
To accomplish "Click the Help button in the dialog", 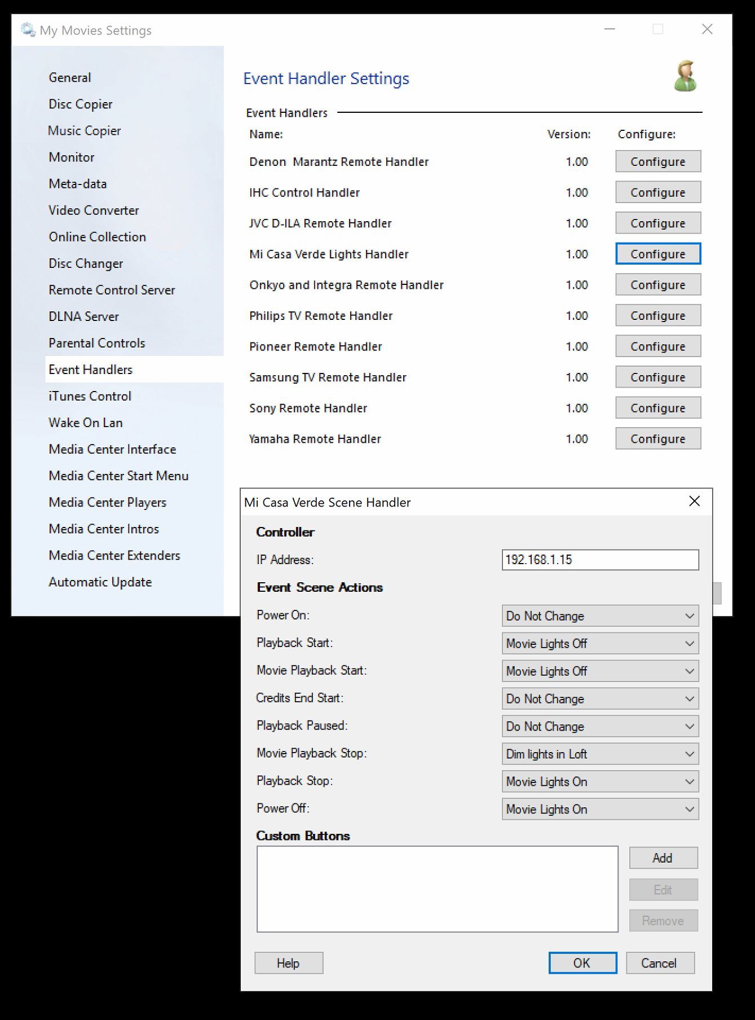I will tap(289, 963).
